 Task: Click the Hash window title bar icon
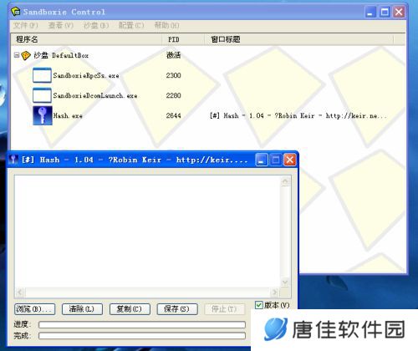13,160
